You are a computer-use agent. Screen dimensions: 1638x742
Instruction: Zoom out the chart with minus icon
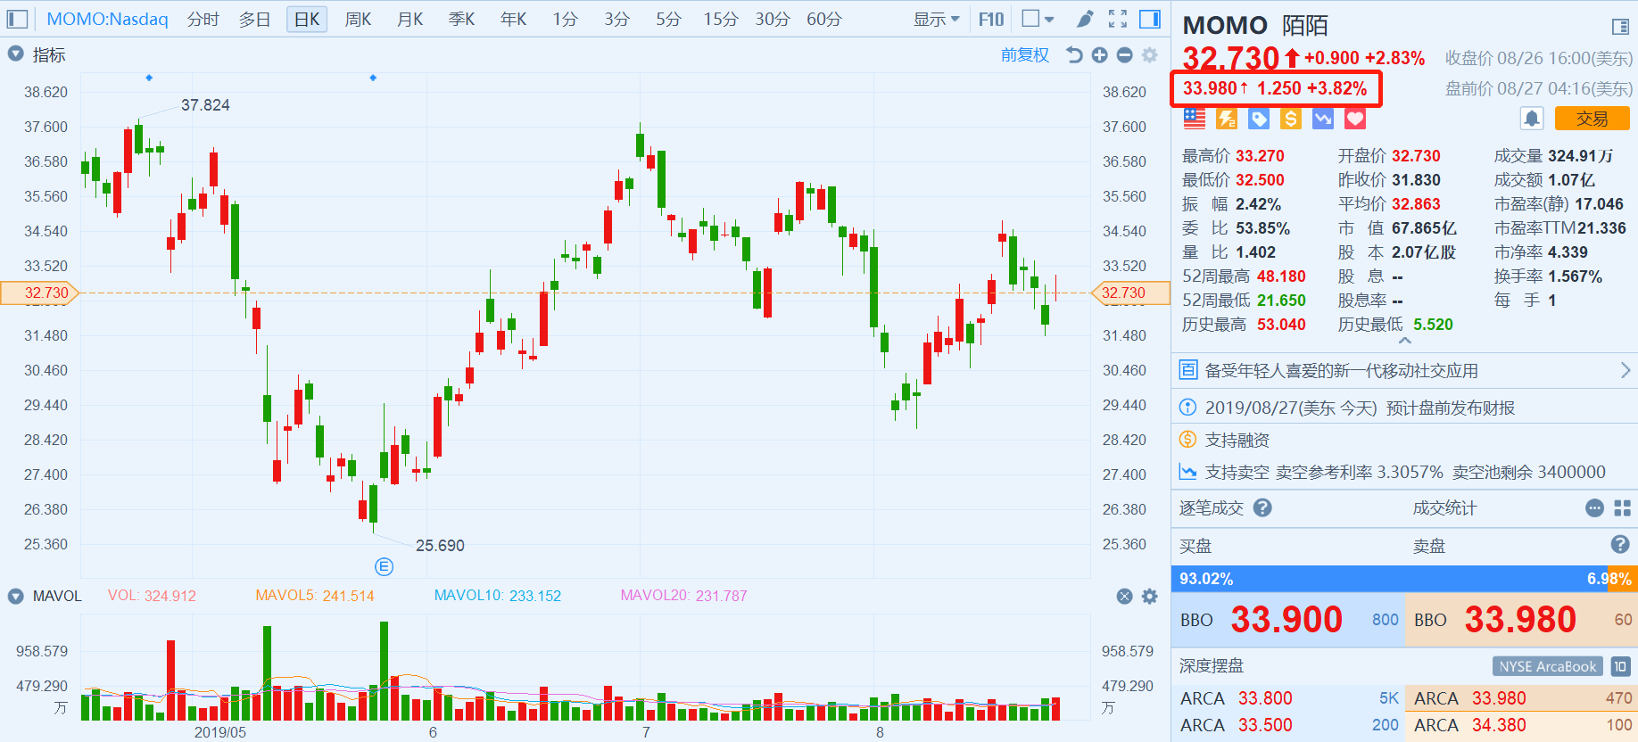click(1125, 55)
